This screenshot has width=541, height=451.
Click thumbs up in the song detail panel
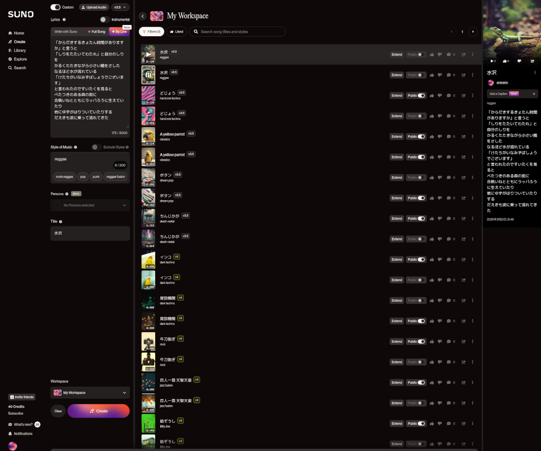[x=505, y=61]
